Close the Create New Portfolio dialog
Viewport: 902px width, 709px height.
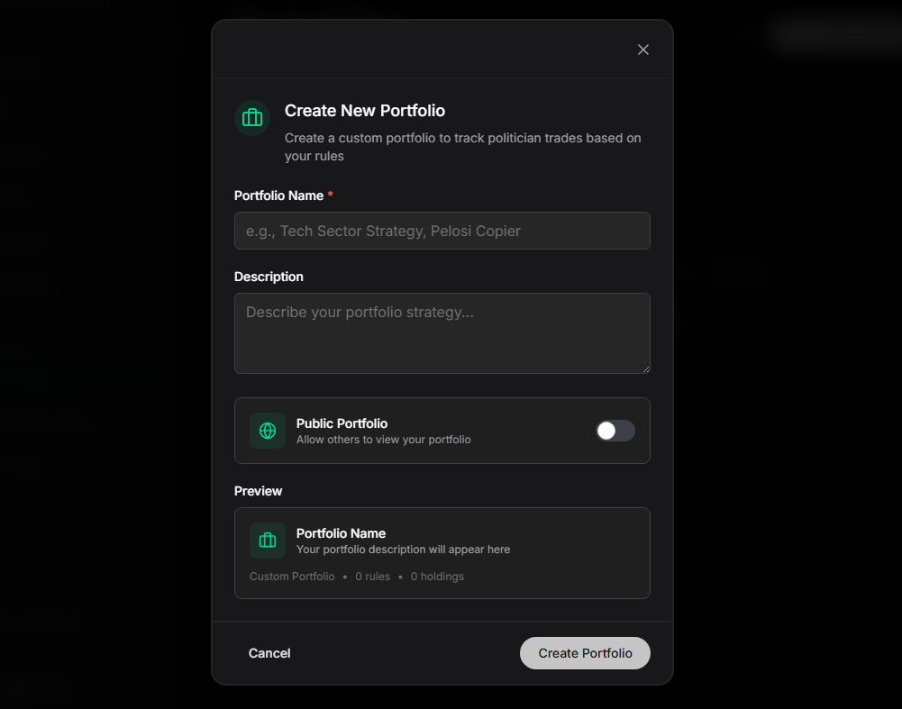pyautogui.click(x=643, y=50)
